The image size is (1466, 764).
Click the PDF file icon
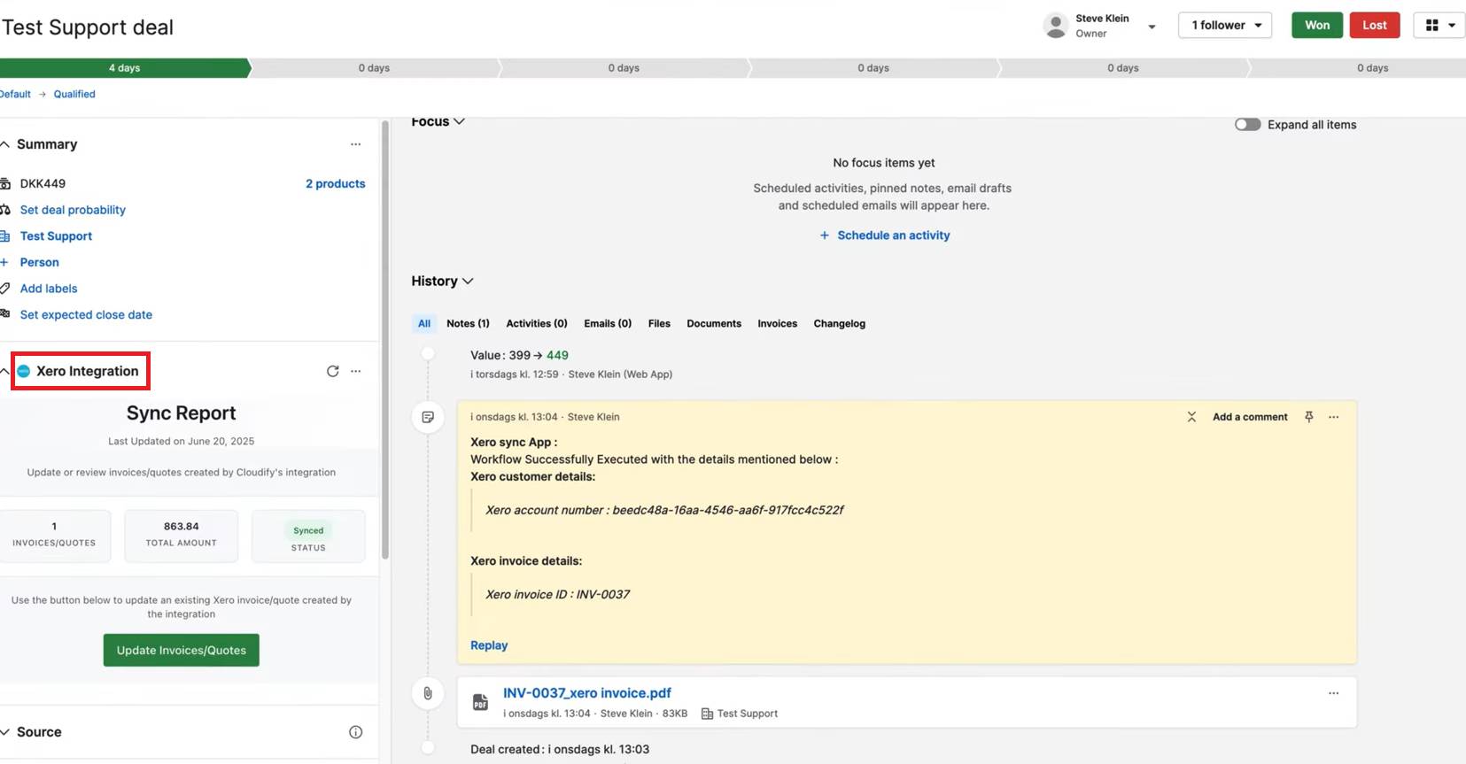tap(480, 702)
